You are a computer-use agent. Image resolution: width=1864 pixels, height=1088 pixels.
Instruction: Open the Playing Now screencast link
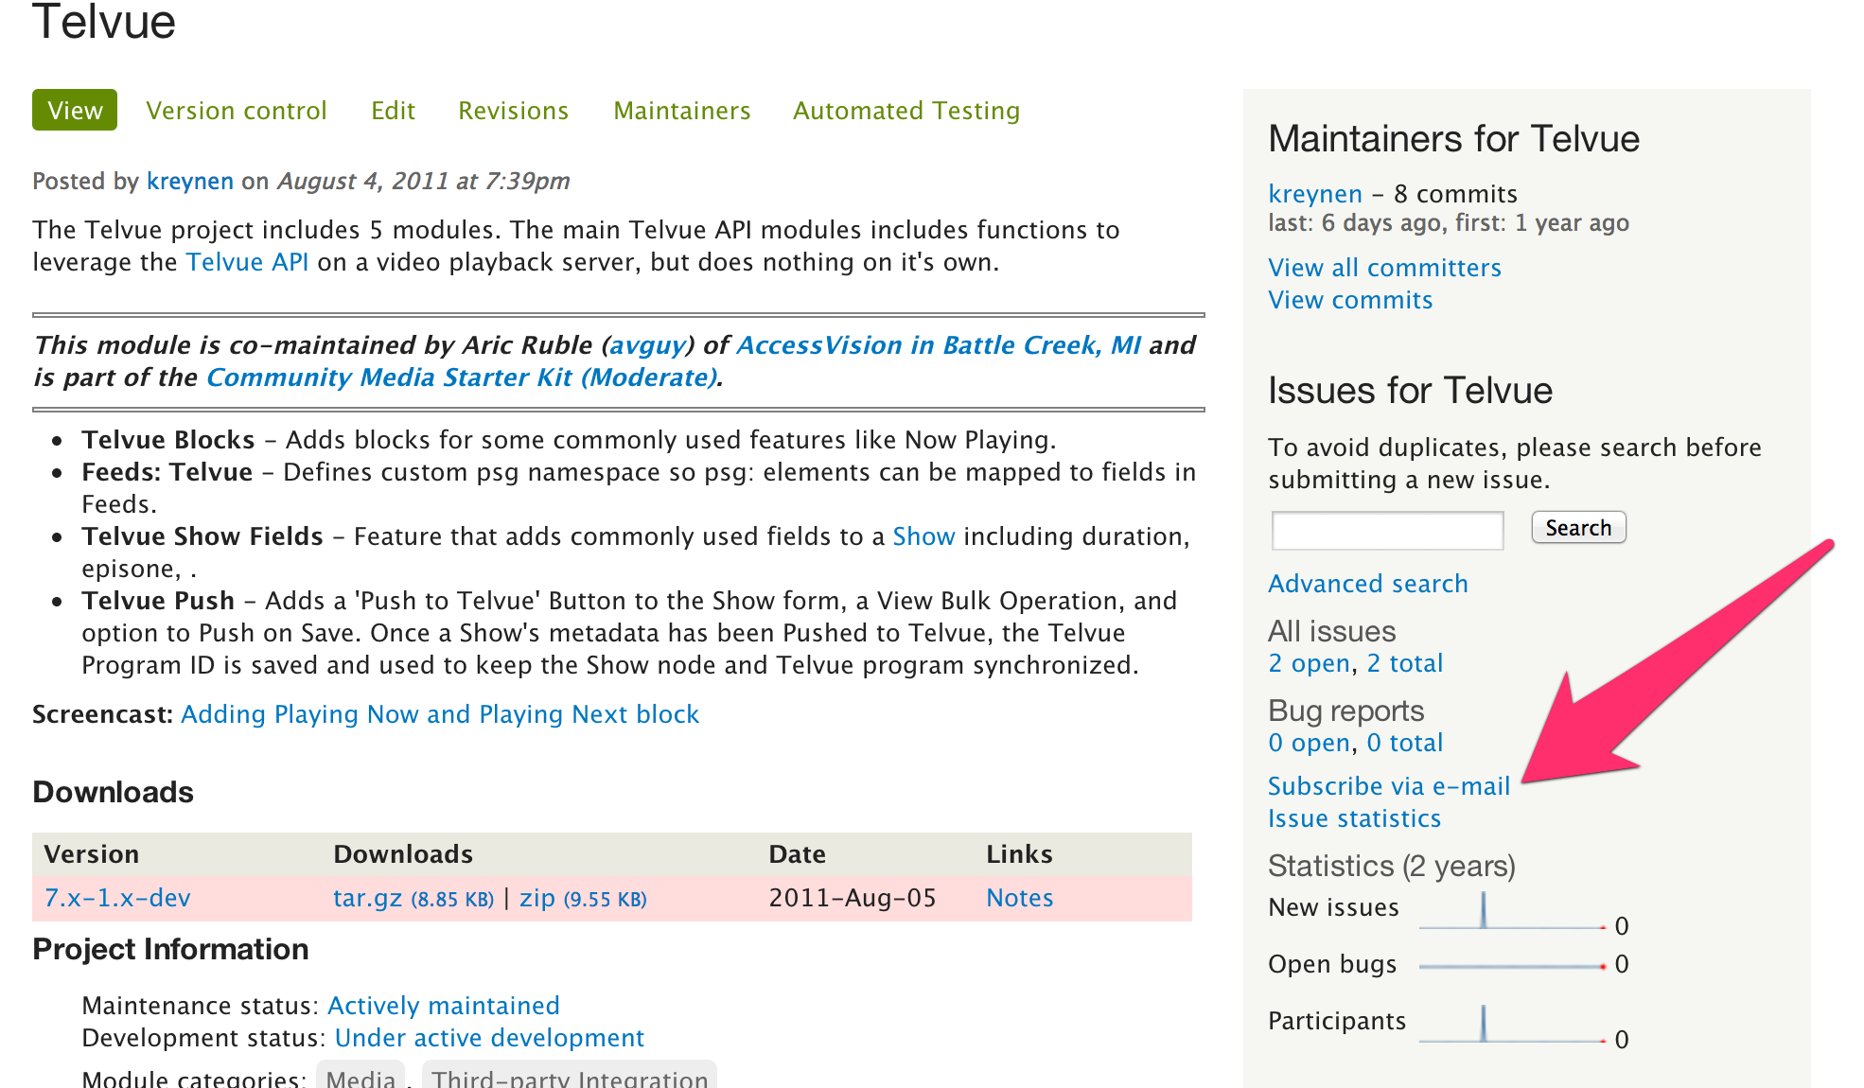[x=440, y=714]
